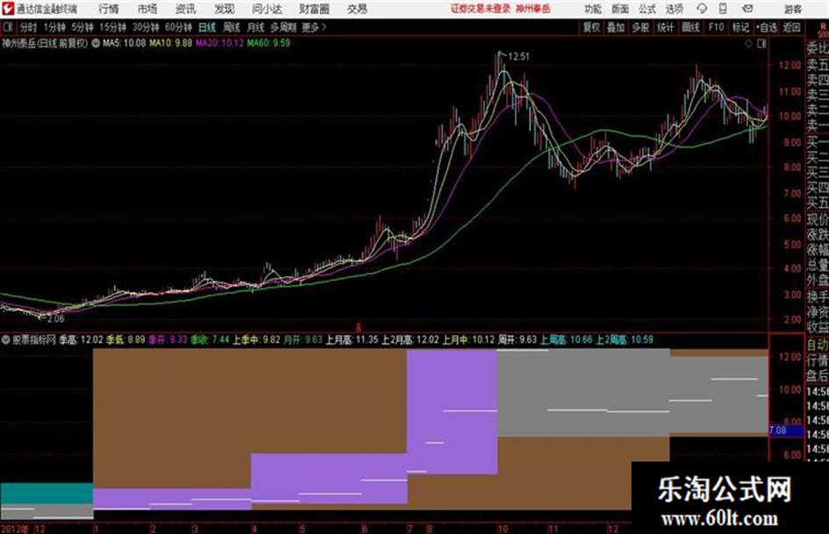Click the 统计 statistics button
Screen dimensions: 829x534
pyautogui.click(x=666, y=27)
